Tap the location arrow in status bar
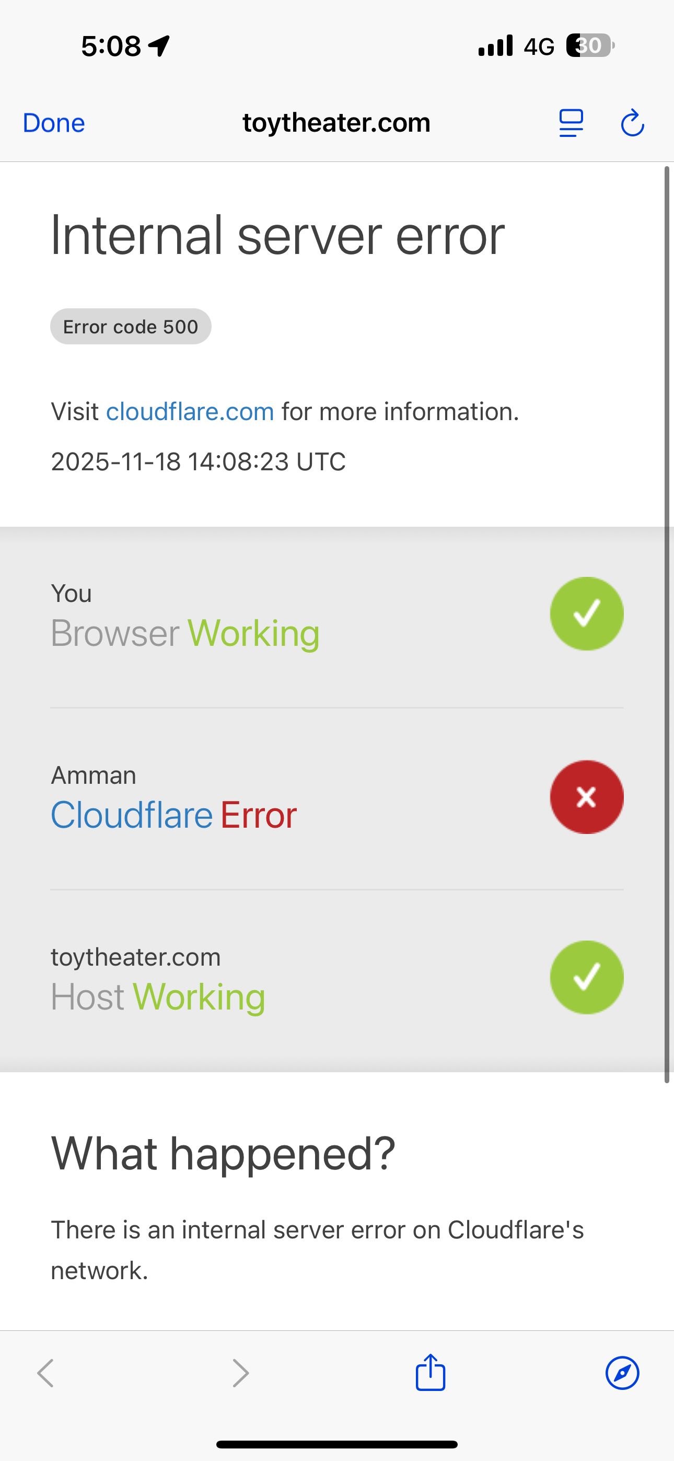This screenshot has width=674, height=1461. pyautogui.click(x=159, y=45)
